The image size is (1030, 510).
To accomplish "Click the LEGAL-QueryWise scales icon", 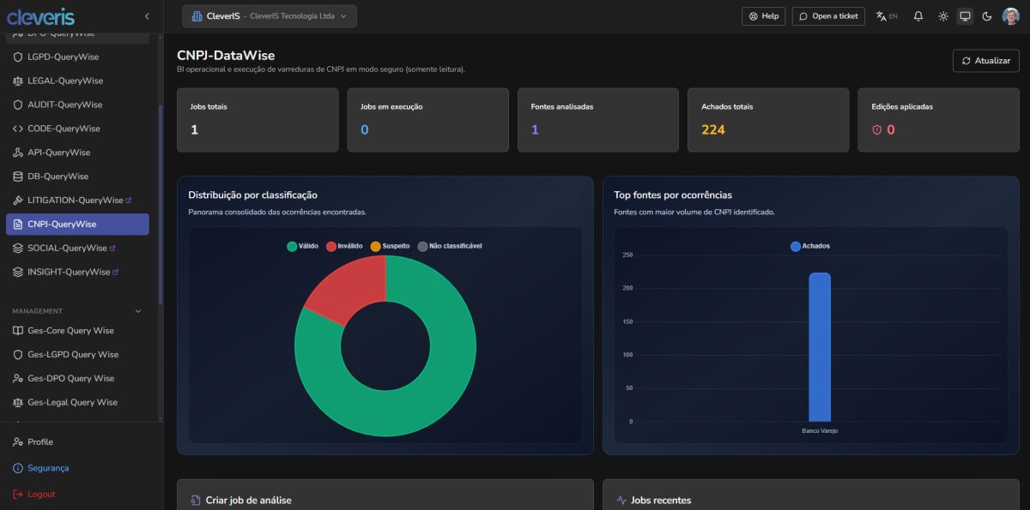I will coord(19,81).
